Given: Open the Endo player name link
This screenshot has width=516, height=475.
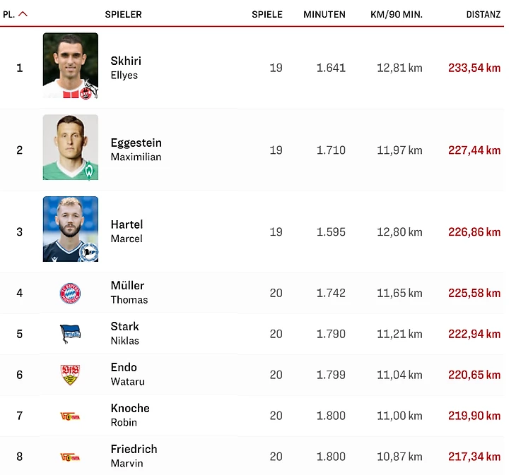Looking at the screenshot, I should click(124, 368).
